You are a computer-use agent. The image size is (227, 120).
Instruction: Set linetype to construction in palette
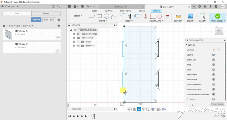[214, 50]
